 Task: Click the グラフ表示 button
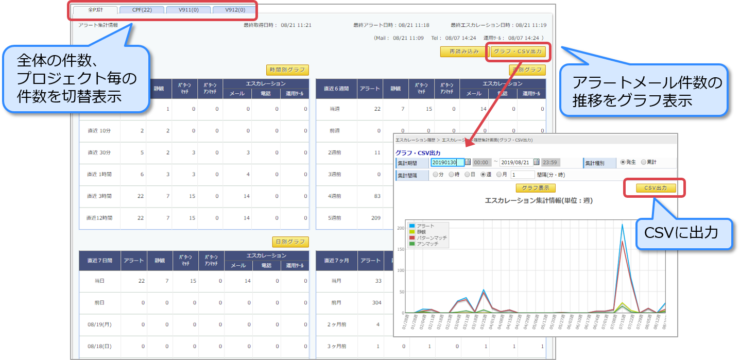536,188
